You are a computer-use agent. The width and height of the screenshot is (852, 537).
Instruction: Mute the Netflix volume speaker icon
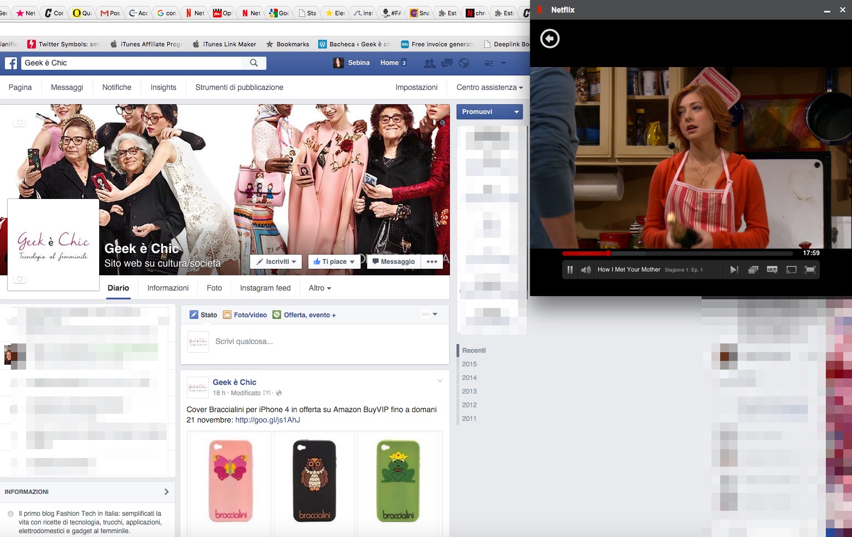point(586,270)
